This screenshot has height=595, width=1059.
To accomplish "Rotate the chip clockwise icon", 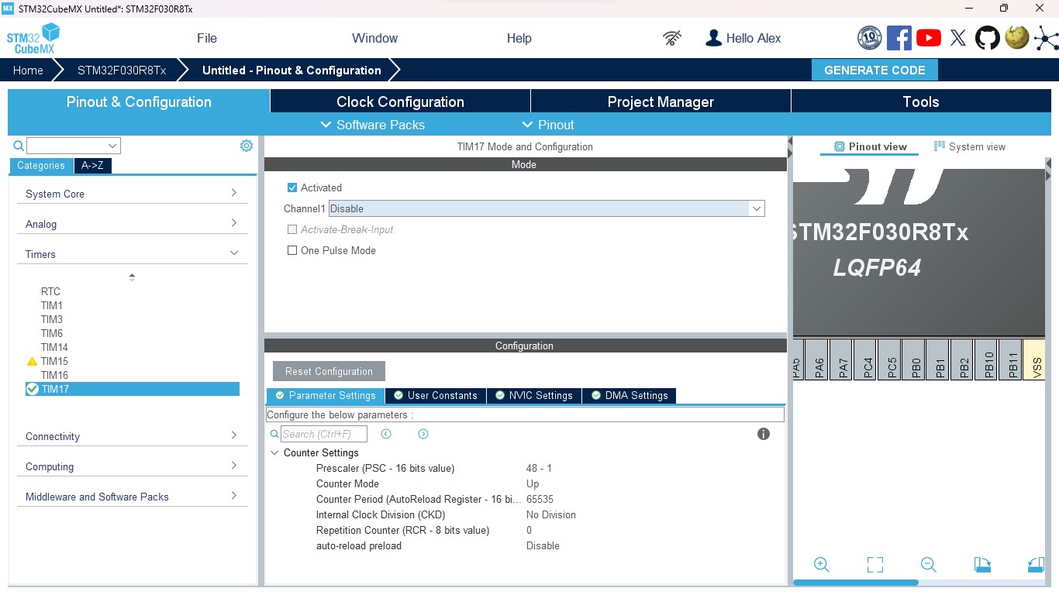I will pos(982,565).
